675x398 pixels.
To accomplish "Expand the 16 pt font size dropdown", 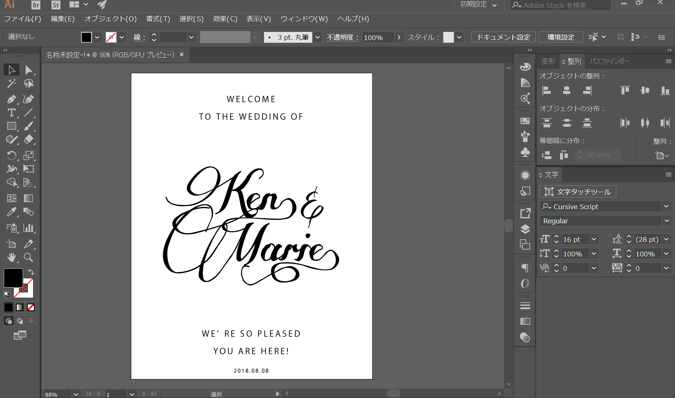I will (594, 239).
